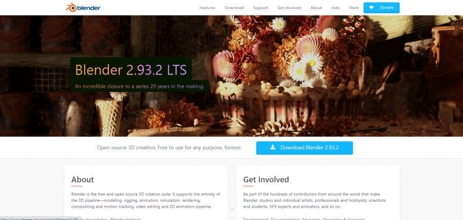
Task: Go to the Support page
Action: [260, 8]
